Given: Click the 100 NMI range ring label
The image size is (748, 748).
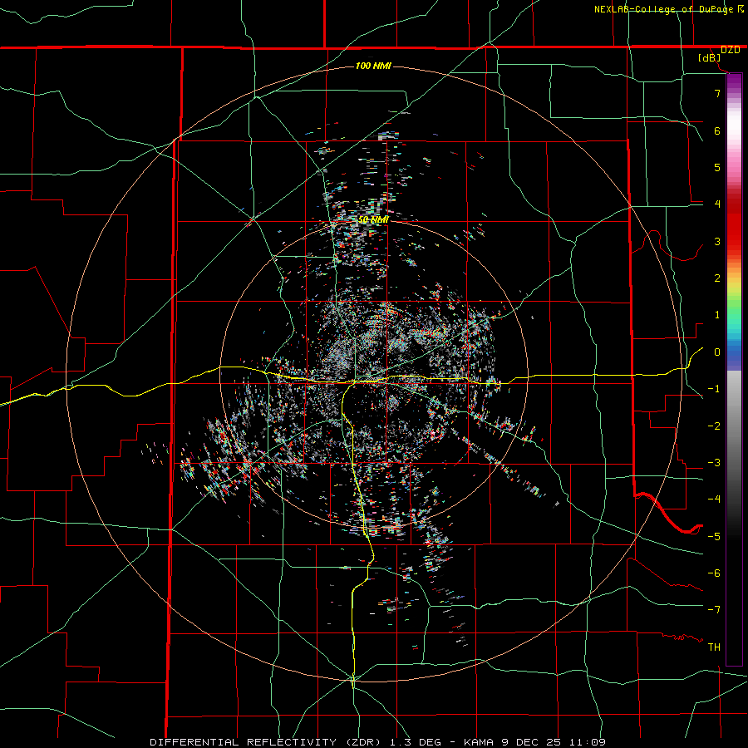Looking at the screenshot, I should click(x=373, y=66).
